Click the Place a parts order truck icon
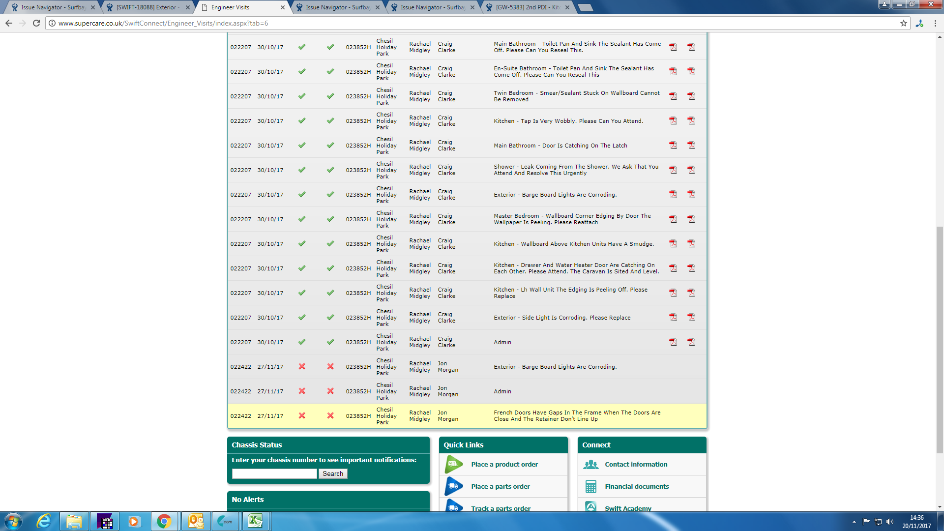 click(454, 486)
